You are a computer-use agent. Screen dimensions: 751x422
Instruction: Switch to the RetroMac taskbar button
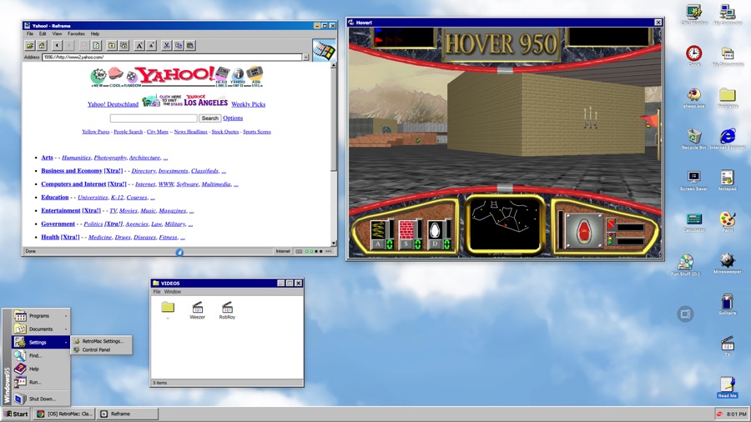click(64, 414)
